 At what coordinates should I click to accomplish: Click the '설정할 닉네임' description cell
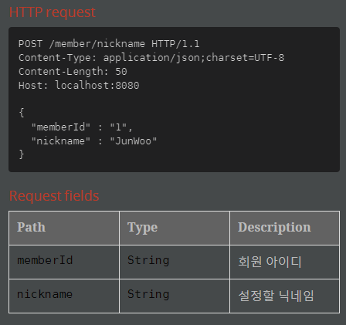coord(285,296)
